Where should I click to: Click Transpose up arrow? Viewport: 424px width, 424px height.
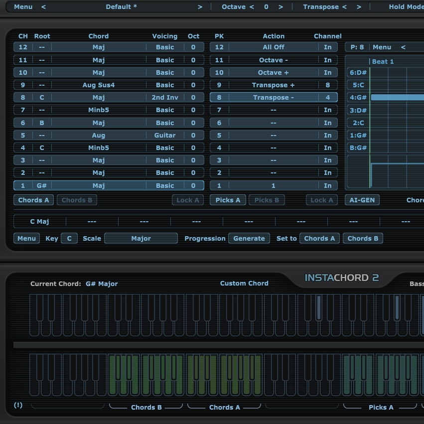(x=359, y=7)
